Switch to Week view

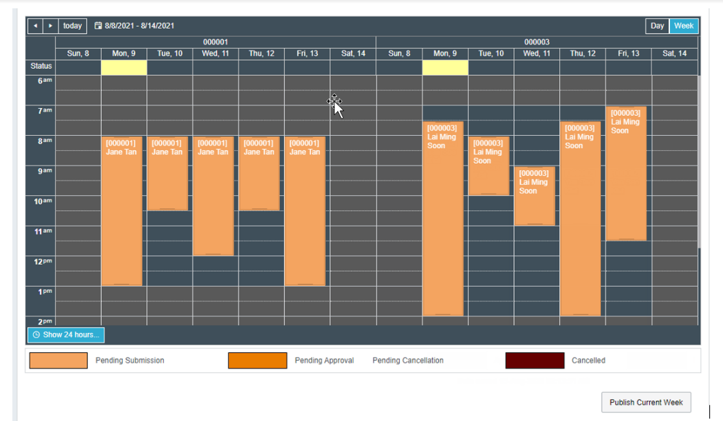[x=684, y=26]
